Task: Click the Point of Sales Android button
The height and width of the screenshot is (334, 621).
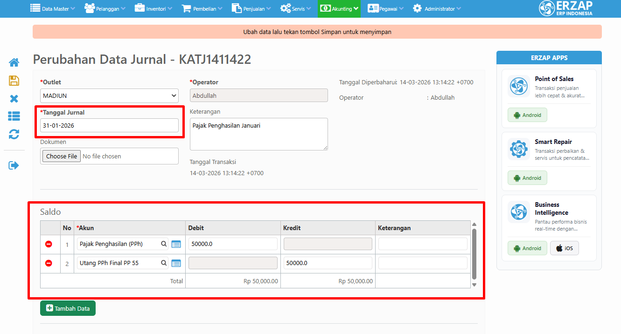Action: tap(527, 115)
